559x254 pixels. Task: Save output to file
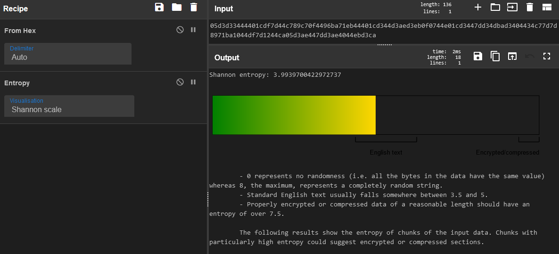[478, 57]
